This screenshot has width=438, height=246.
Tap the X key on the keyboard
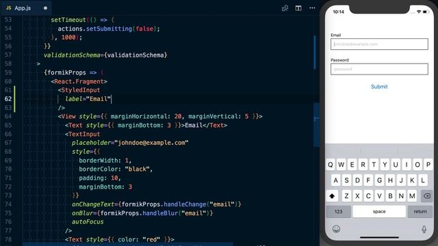[x=357, y=196]
